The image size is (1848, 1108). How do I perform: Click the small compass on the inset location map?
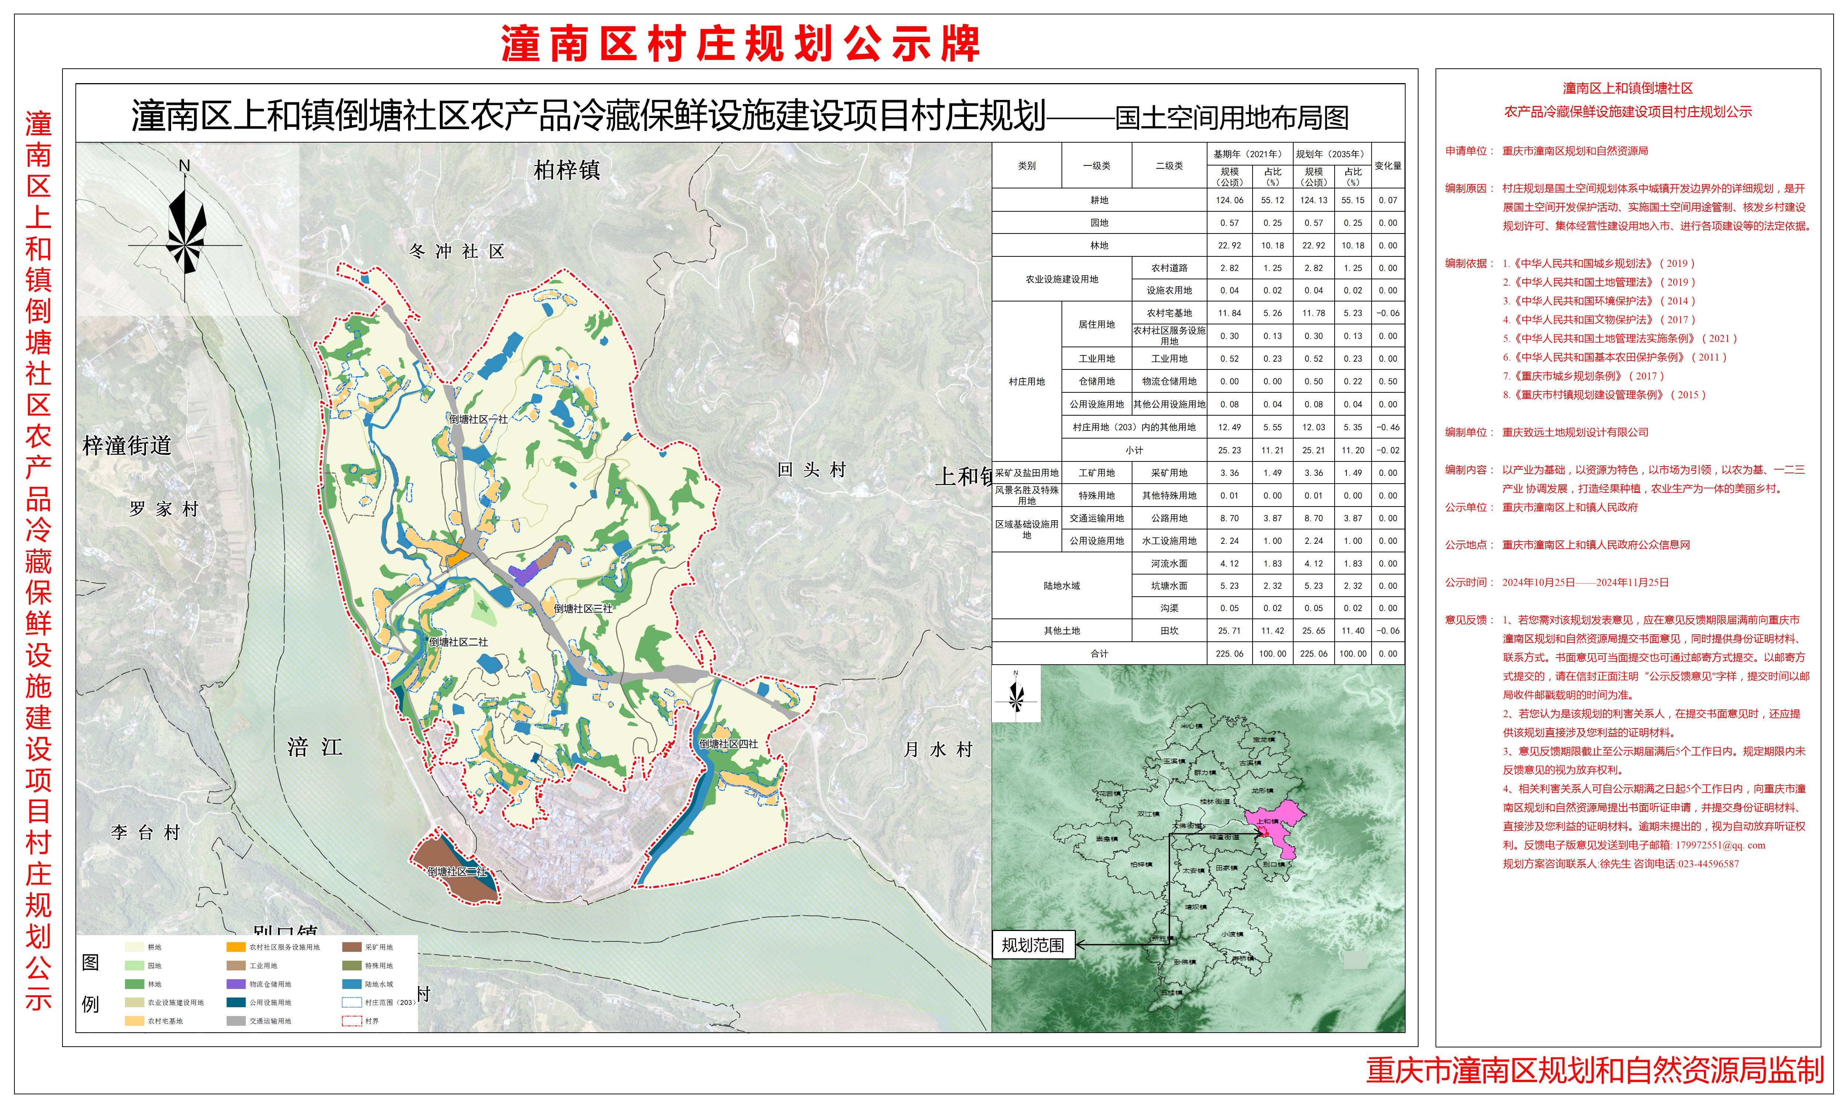tap(1016, 694)
